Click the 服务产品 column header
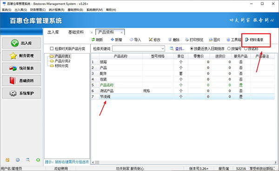 pyautogui.click(x=241, y=56)
